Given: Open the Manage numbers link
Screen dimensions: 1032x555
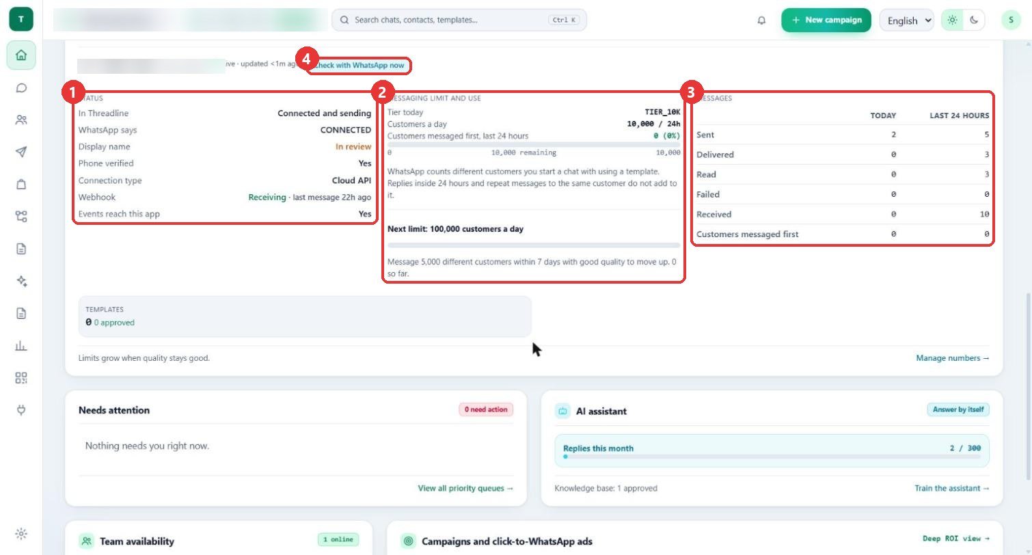Looking at the screenshot, I should click(952, 358).
